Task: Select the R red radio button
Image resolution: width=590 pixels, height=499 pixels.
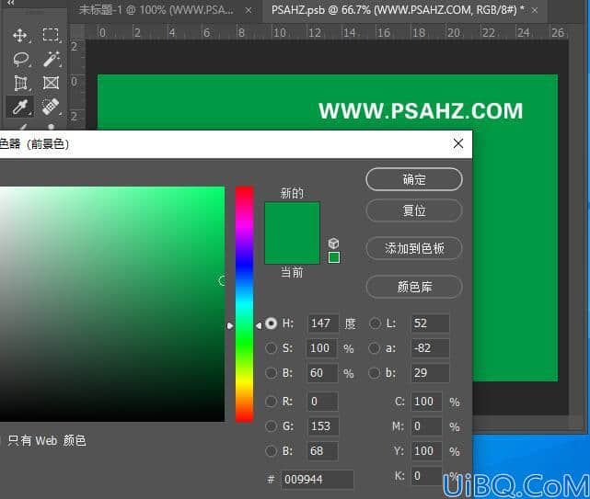Action: point(271,402)
